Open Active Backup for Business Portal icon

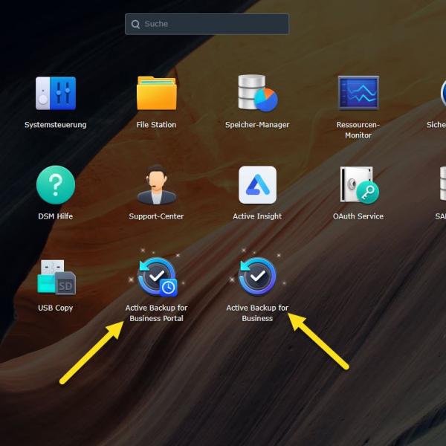tap(156, 277)
